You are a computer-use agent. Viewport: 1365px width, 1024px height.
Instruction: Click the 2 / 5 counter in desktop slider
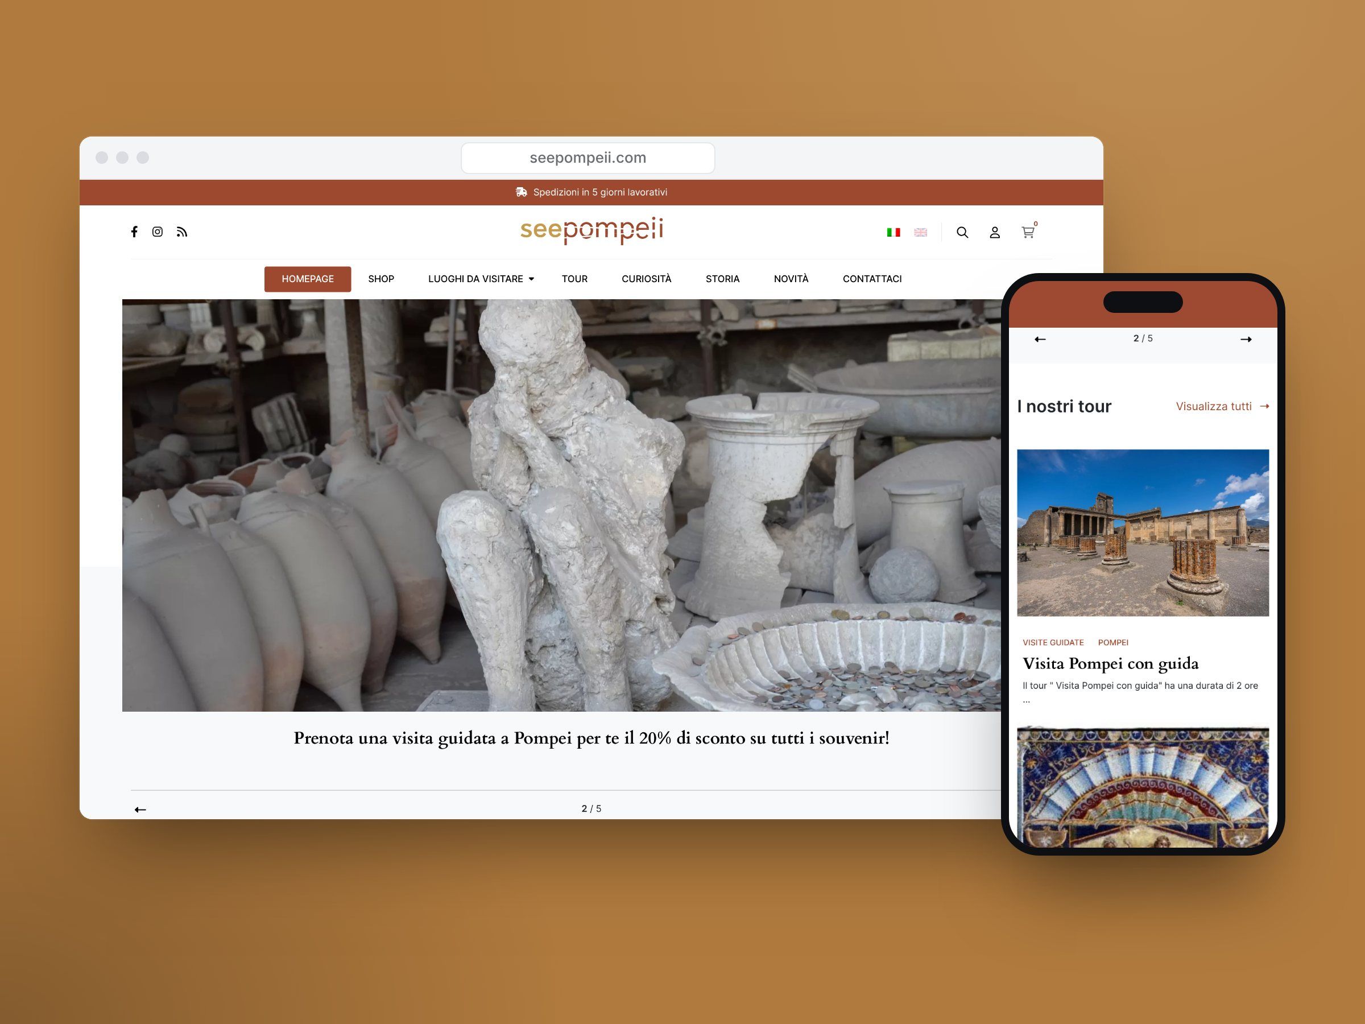(591, 808)
